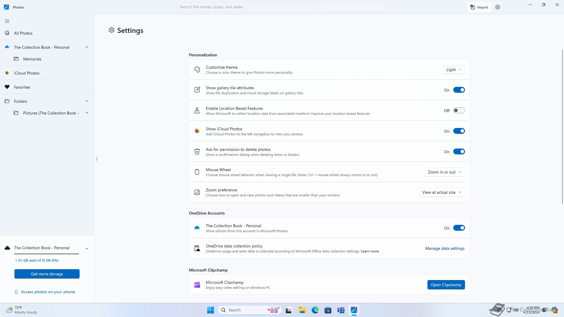Click Open Clipchamp button
The height and width of the screenshot is (317, 564).
446,285
